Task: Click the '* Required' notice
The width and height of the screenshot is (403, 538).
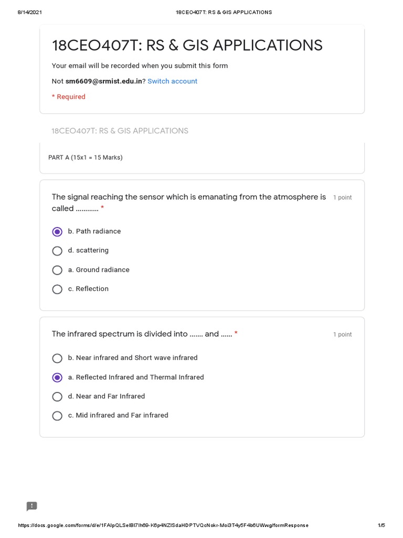Action: [68, 97]
